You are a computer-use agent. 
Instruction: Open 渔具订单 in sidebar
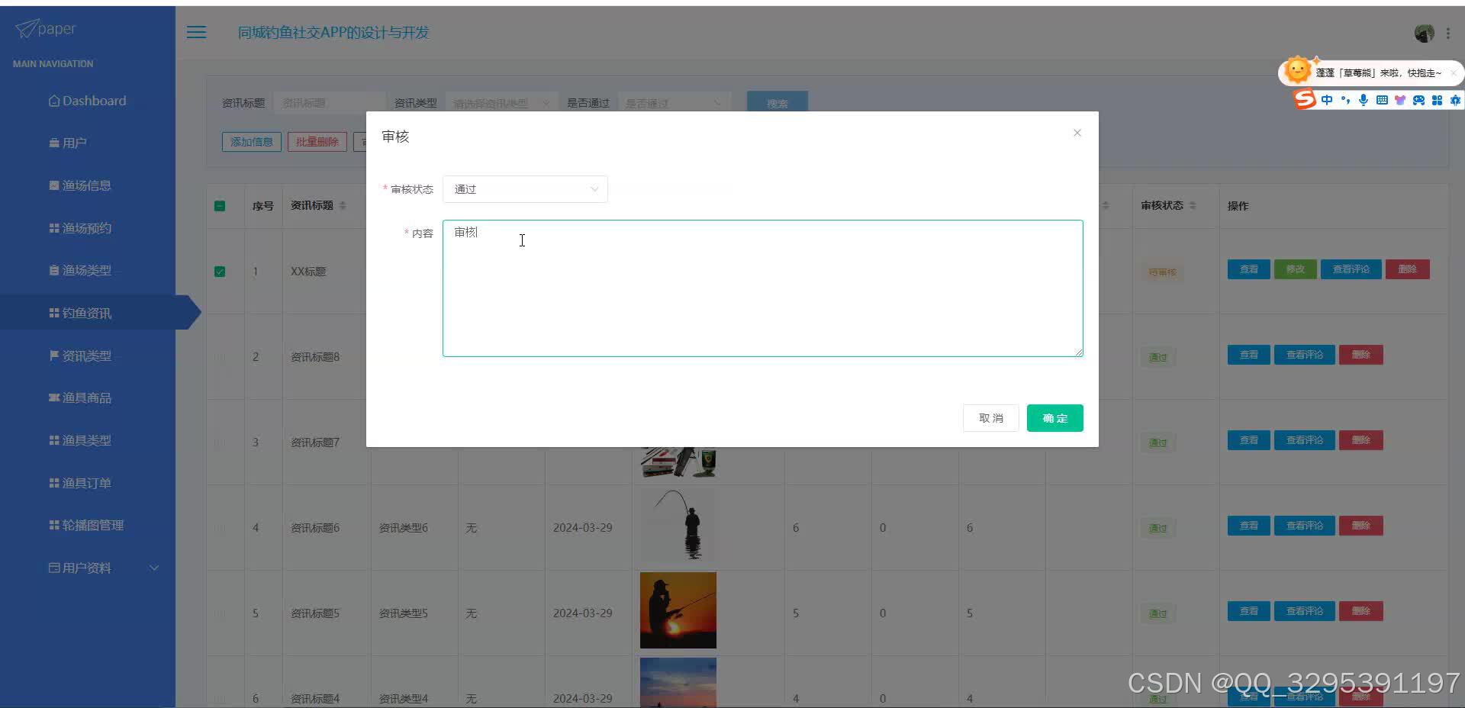click(80, 483)
